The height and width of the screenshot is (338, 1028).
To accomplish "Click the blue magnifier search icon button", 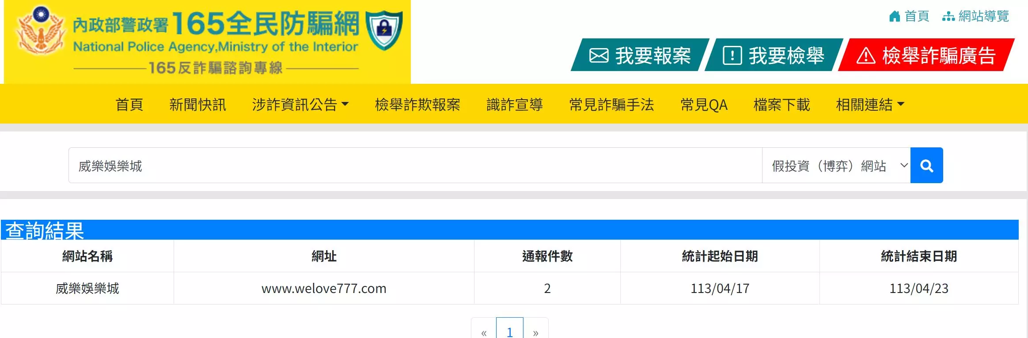I will [926, 165].
